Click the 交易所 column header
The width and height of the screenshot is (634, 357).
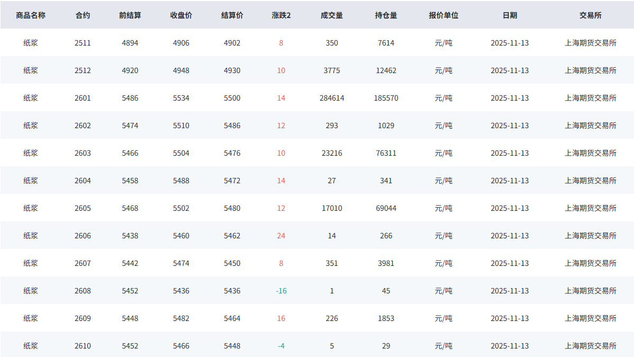[x=590, y=15]
